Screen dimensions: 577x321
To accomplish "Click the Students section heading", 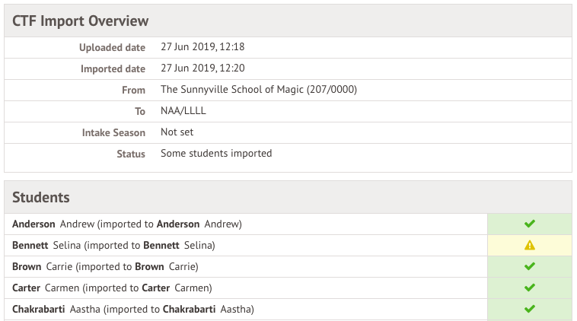I will (41, 197).
